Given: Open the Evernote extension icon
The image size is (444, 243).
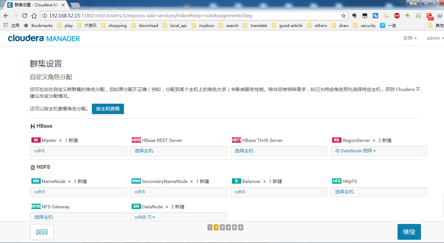Looking at the screenshot, I should [x=354, y=16].
